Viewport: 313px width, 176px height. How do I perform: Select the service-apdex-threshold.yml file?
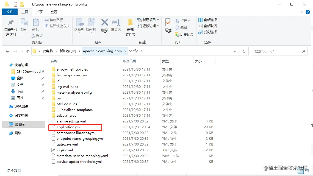tap(79, 162)
